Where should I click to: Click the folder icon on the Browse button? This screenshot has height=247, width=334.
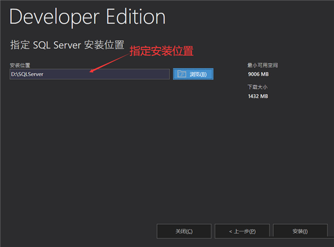[181, 74]
